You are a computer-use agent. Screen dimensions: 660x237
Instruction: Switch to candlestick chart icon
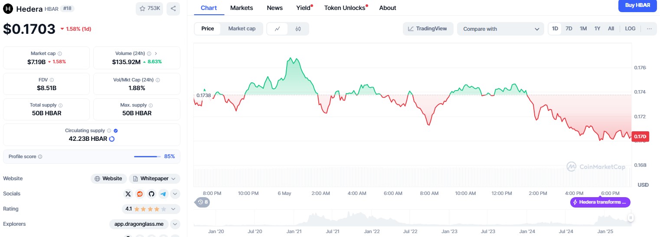(x=298, y=29)
